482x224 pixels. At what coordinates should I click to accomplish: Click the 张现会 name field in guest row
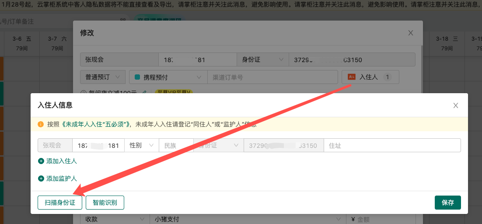55,145
